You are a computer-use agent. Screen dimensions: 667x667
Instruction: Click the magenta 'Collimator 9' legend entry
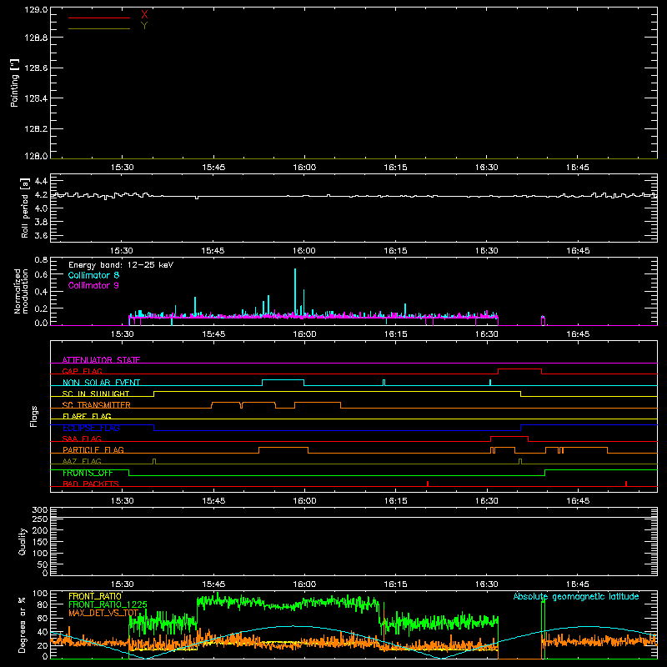(93, 285)
